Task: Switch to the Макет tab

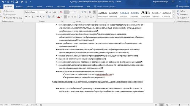Action: point(39,6)
